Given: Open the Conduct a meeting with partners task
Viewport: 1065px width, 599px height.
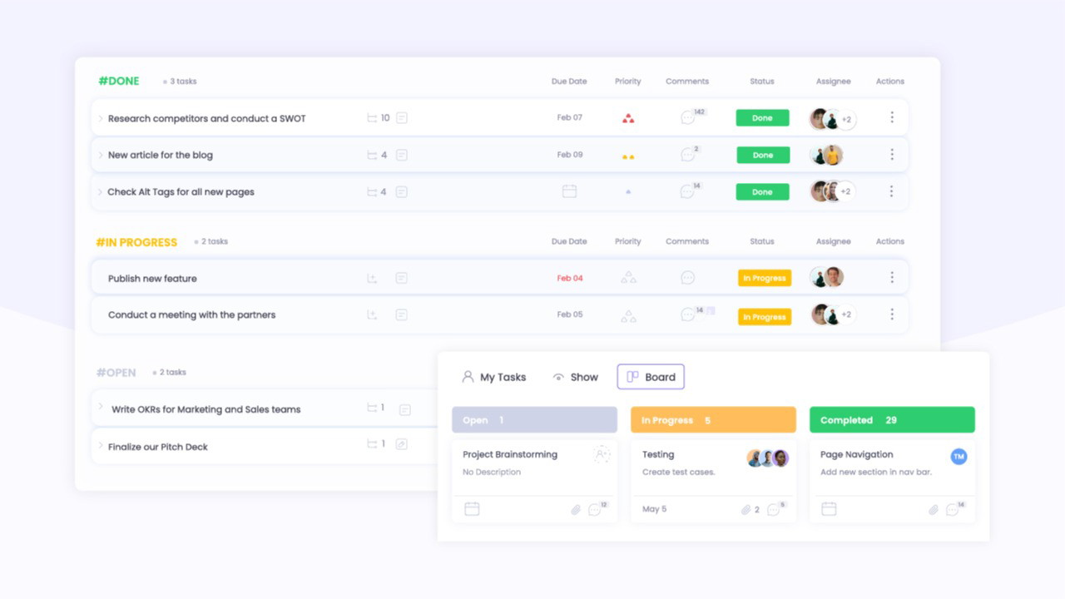Looking at the screenshot, I should click(x=191, y=314).
